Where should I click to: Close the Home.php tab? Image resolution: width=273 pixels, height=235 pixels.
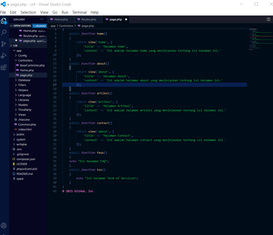(72, 19)
